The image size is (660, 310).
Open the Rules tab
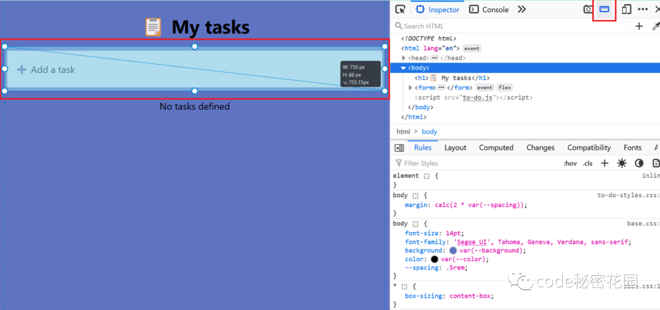(423, 148)
